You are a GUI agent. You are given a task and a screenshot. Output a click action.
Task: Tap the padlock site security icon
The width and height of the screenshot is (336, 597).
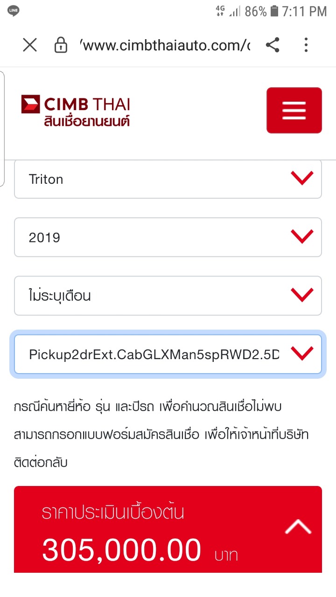tap(61, 45)
